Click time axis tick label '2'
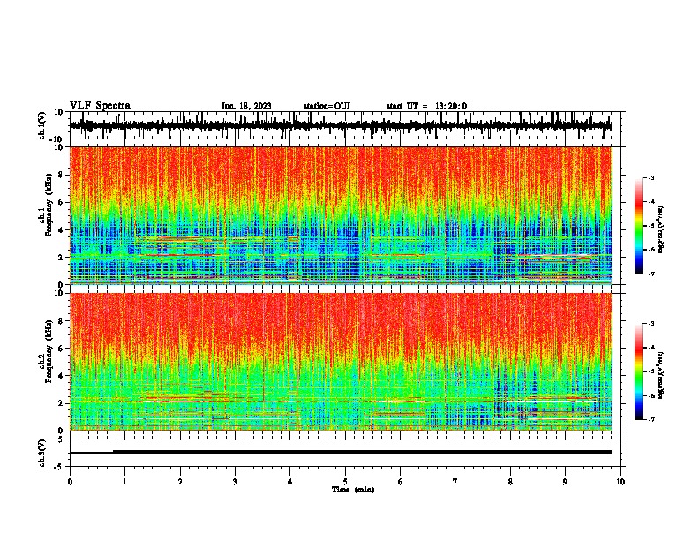Viewport: 699px width, 540px height. [180, 482]
